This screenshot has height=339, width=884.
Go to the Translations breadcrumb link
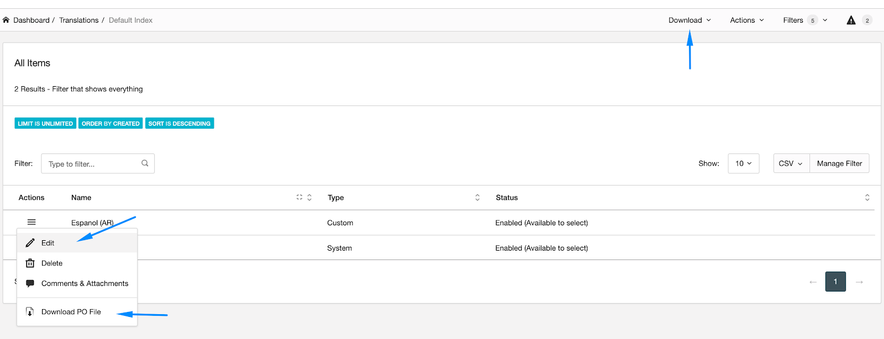(x=78, y=20)
